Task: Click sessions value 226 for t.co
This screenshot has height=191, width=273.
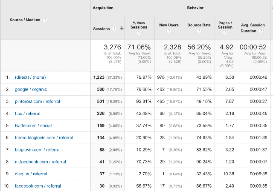Action: 101,114
